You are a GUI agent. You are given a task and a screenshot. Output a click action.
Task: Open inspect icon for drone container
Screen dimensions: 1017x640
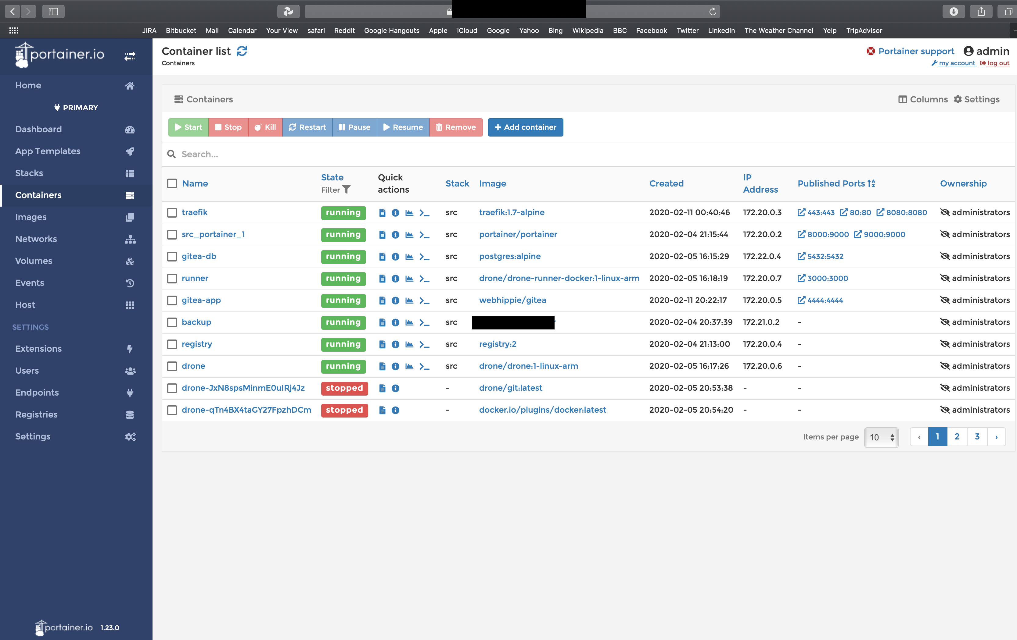tap(395, 366)
